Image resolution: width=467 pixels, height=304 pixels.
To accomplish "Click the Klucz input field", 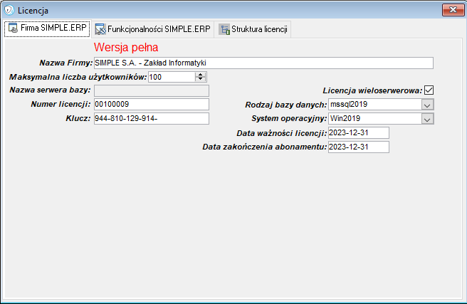I will point(152,118).
